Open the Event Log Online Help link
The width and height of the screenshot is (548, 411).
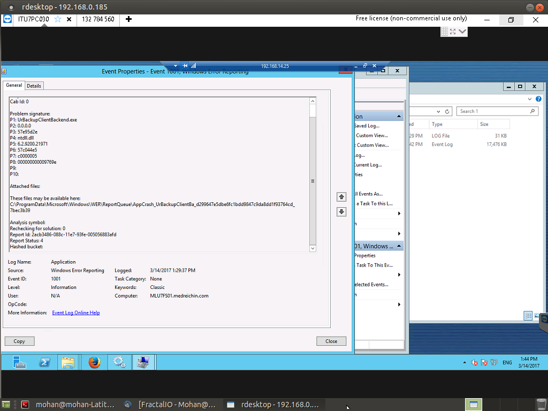pyautogui.click(x=75, y=313)
